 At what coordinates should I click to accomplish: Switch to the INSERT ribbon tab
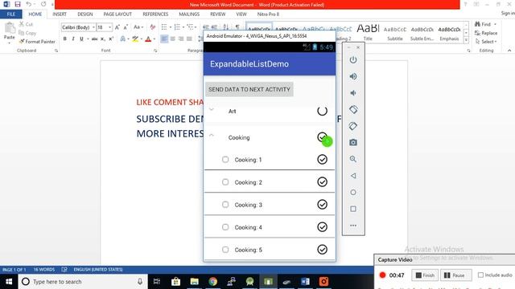60,14
